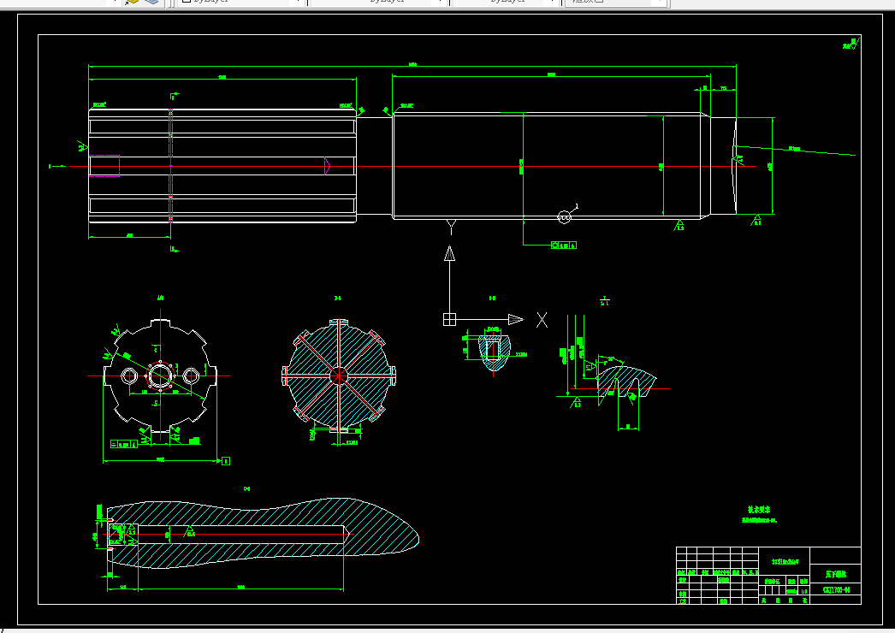Select the detail balloon marked 1

pos(565,216)
